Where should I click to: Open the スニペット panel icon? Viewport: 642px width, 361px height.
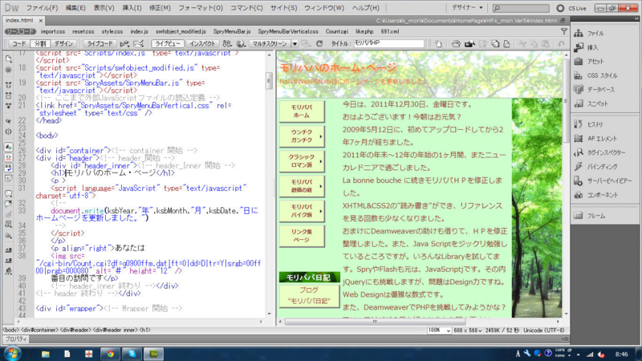(579, 104)
